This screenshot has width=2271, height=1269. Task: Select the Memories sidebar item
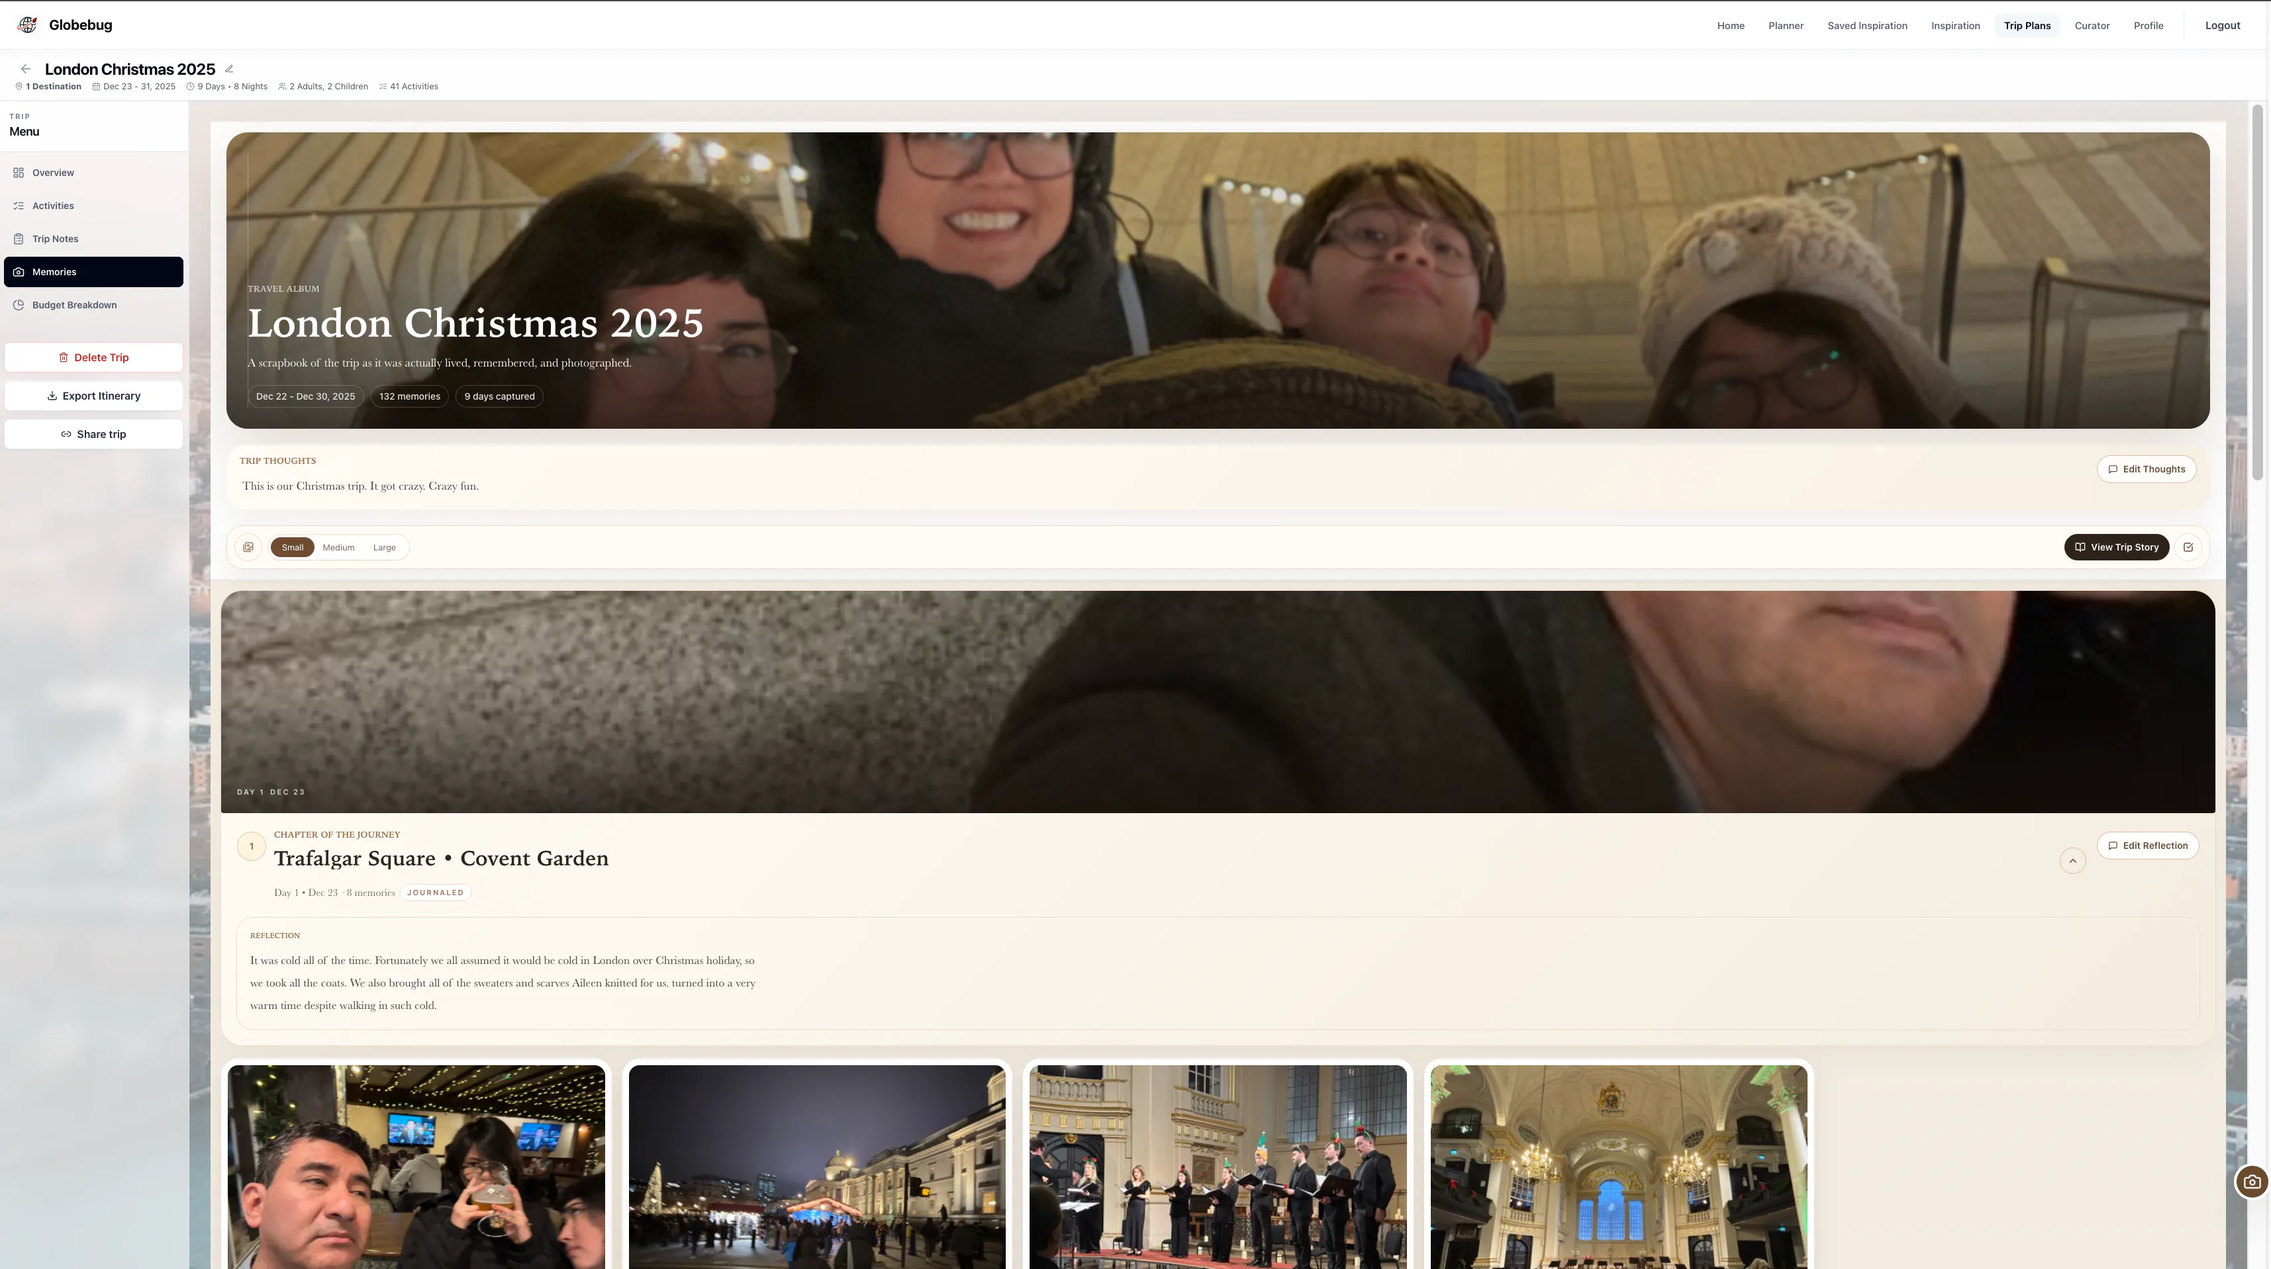click(x=93, y=271)
